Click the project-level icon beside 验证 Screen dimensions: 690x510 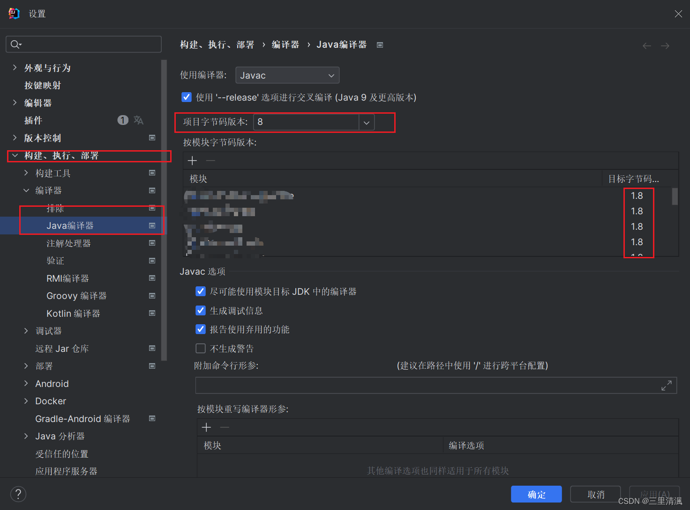click(152, 261)
